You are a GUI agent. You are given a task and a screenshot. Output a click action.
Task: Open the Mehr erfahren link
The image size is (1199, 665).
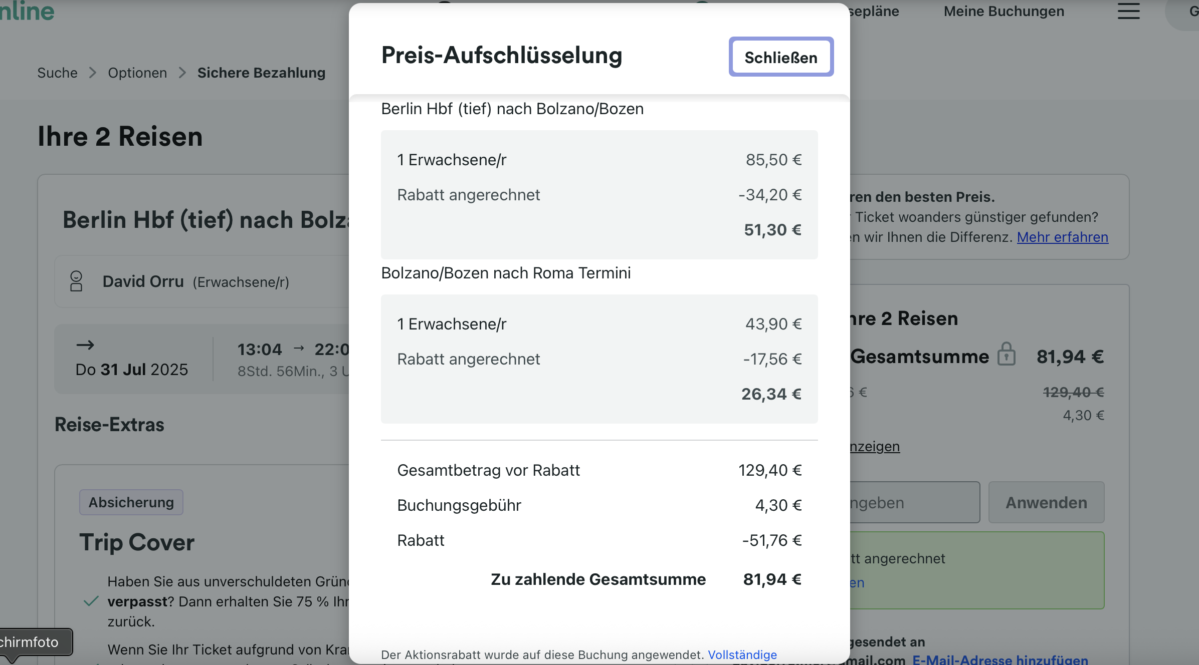1062,237
